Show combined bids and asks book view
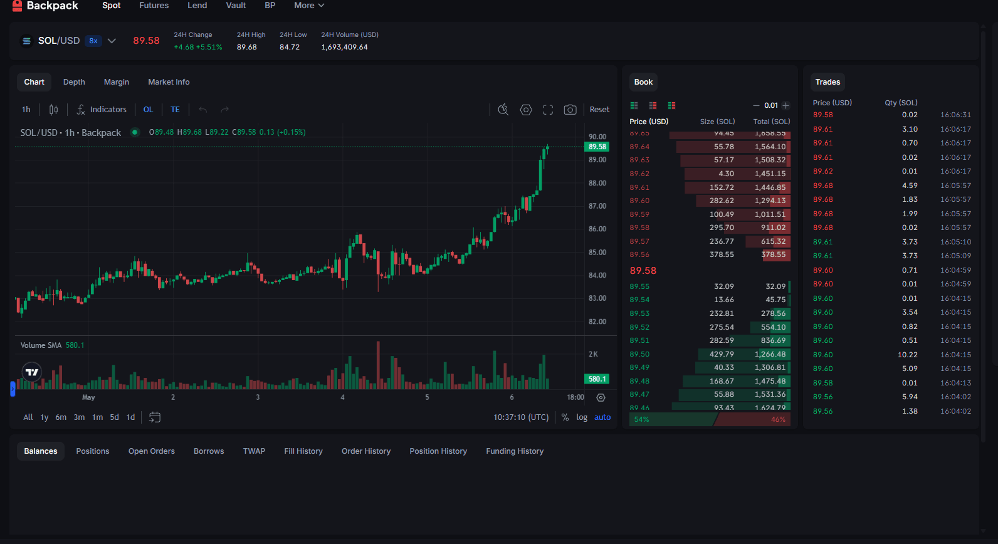This screenshot has width=998, height=544. click(671, 105)
